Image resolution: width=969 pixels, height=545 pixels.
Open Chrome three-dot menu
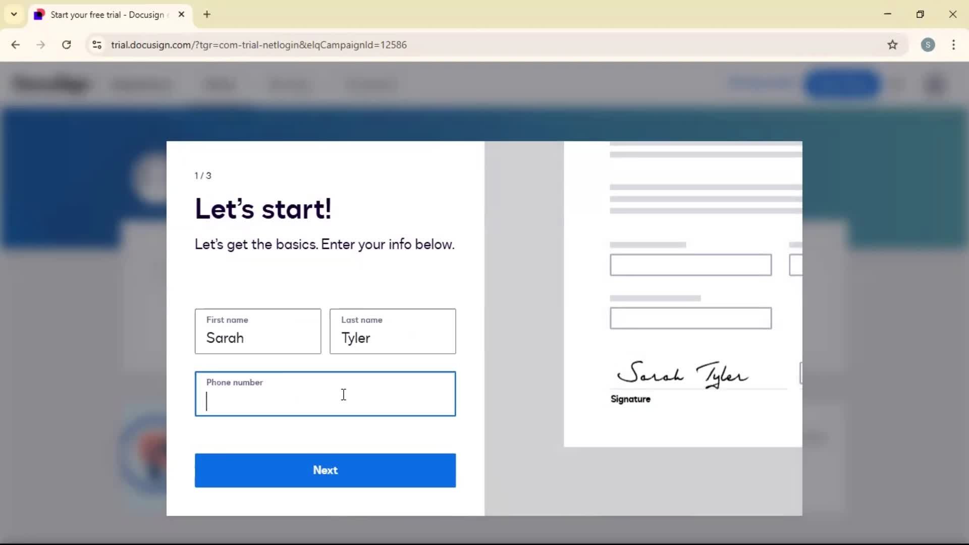click(954, 45)
